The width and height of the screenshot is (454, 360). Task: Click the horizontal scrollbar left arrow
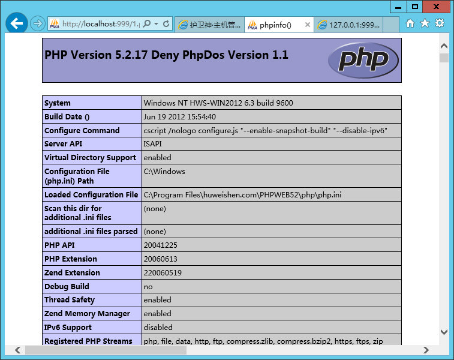coord(18,350)
